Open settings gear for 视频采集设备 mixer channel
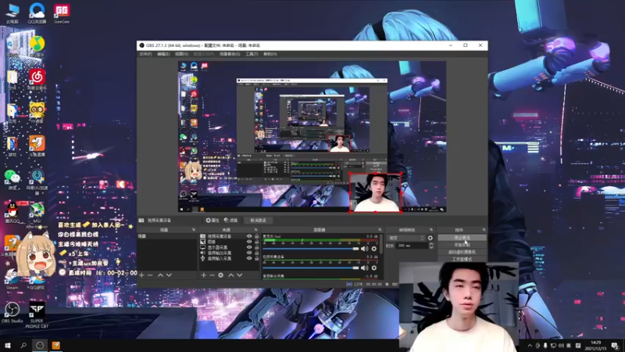The height and width of the screenshot is (352, 625). pyautogui.click(x=374, y=268)
